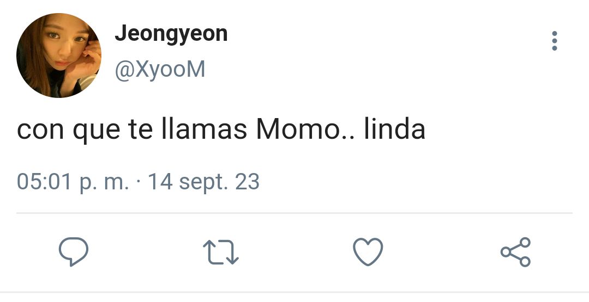The image size is (589, 302).
Task: Open the Jeongyeon display name profile link
Action: [171, 34]
